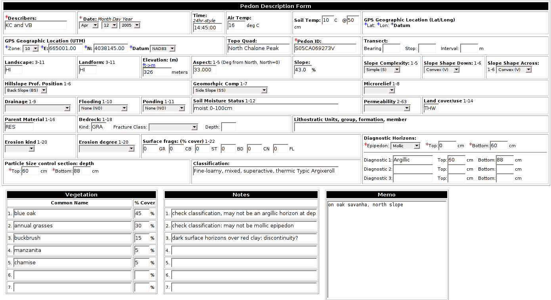Select the Topo Quad text field
Image resolution: width=551 pixels, height=300 pixels.
259,48
